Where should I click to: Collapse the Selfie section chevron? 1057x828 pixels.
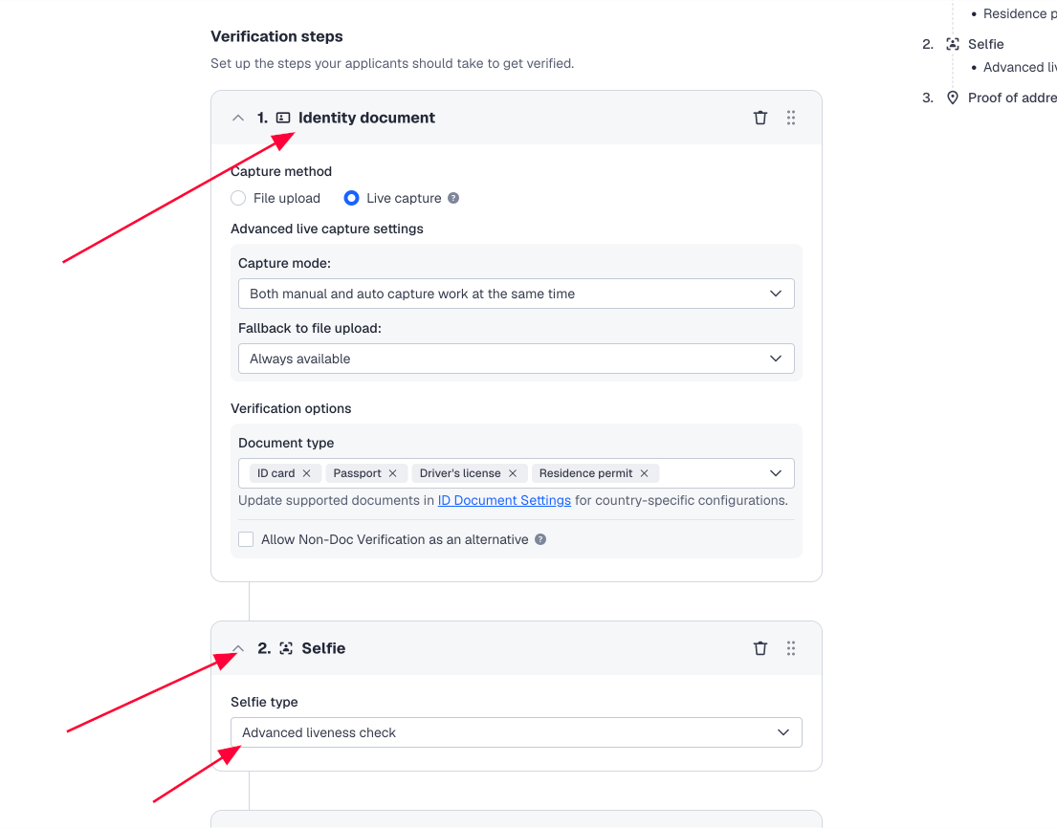[x=238, y=648]
